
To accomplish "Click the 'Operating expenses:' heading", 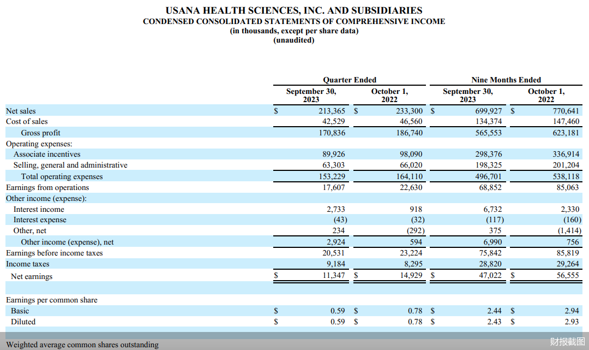I will point(39,144).
